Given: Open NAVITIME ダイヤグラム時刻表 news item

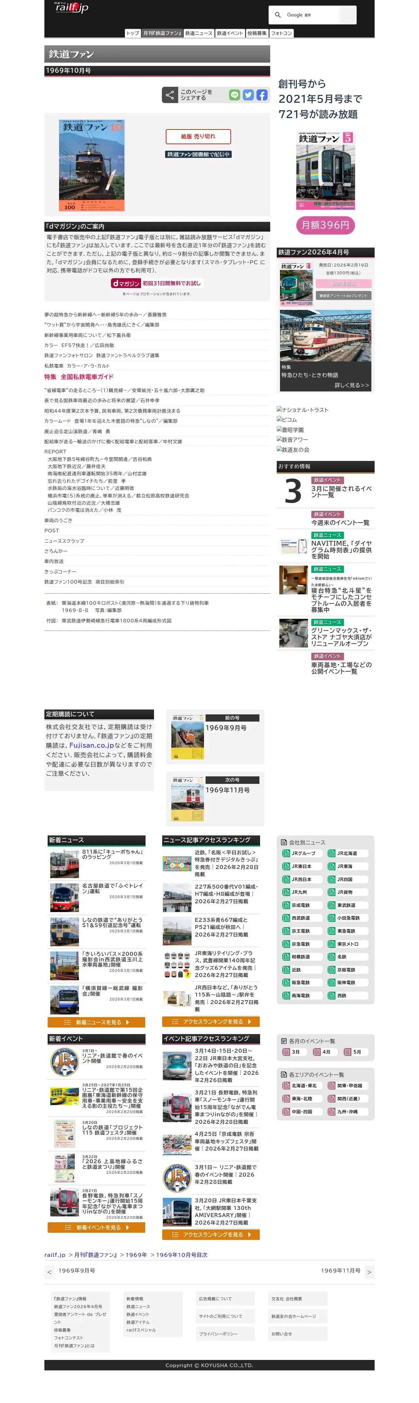Looking at the screenshot, I should 342,550.
